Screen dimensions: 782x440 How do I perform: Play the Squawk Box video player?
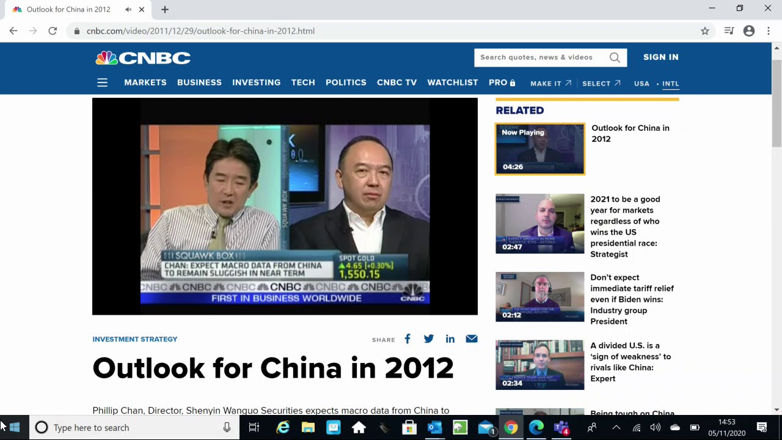(285, 207)
